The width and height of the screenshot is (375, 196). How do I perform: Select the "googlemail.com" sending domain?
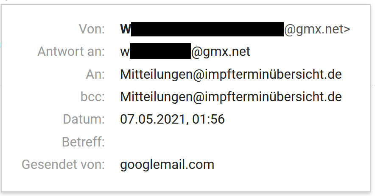coord(167,164)
